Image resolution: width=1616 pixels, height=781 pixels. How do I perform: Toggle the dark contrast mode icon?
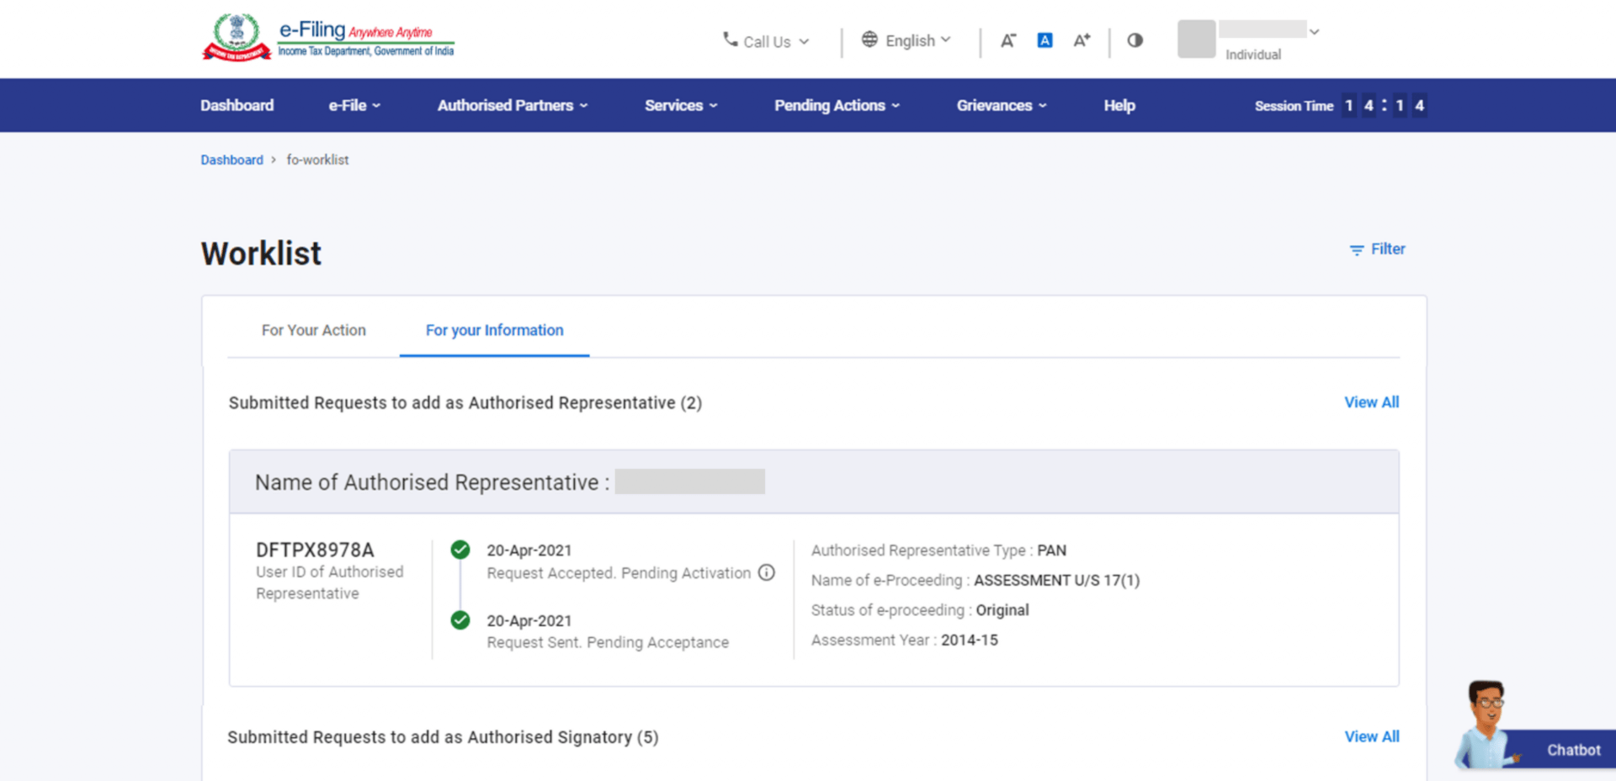point(1135,40)
